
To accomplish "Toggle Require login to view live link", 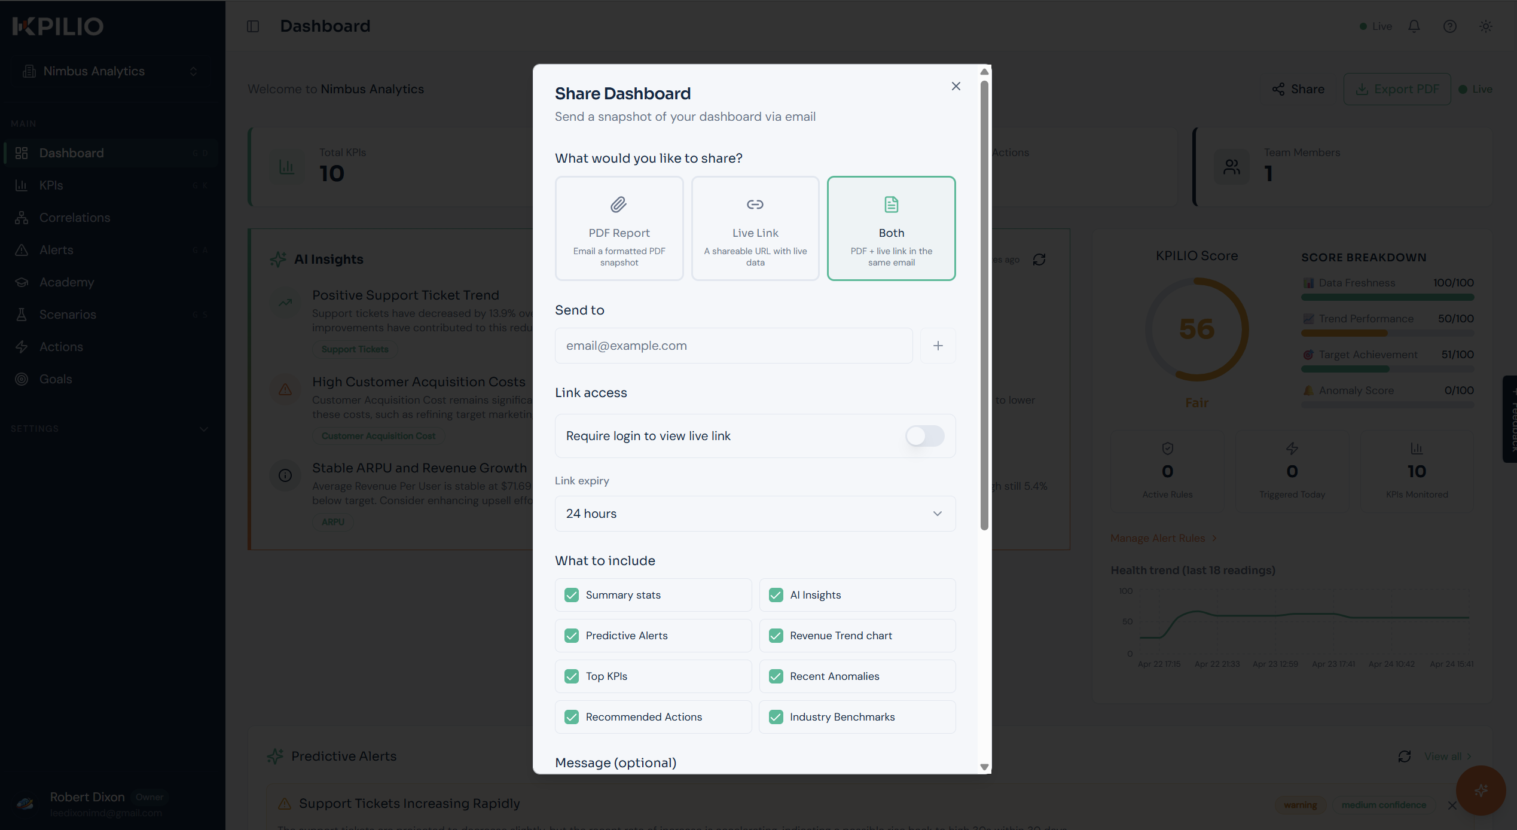I will pyautogui.click(x=924, y=436).
